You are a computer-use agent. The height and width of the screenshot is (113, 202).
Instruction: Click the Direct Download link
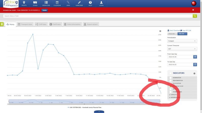coord(174,30)
